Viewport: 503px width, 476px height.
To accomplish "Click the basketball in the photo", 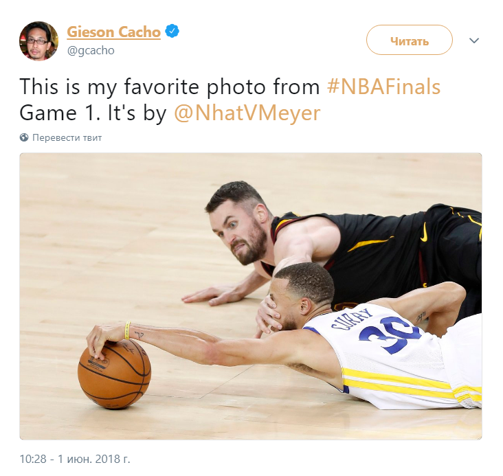I will (x=114, y=375).
